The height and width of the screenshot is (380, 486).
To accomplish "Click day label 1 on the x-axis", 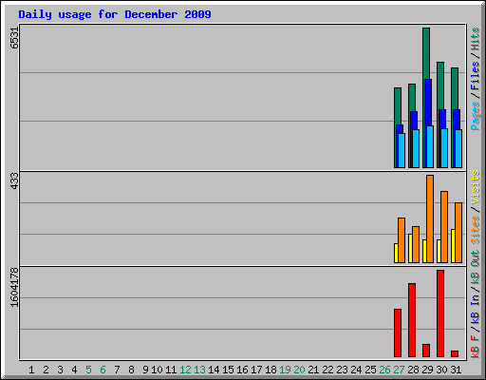I will pyautogui.click(x=31, y=370).
